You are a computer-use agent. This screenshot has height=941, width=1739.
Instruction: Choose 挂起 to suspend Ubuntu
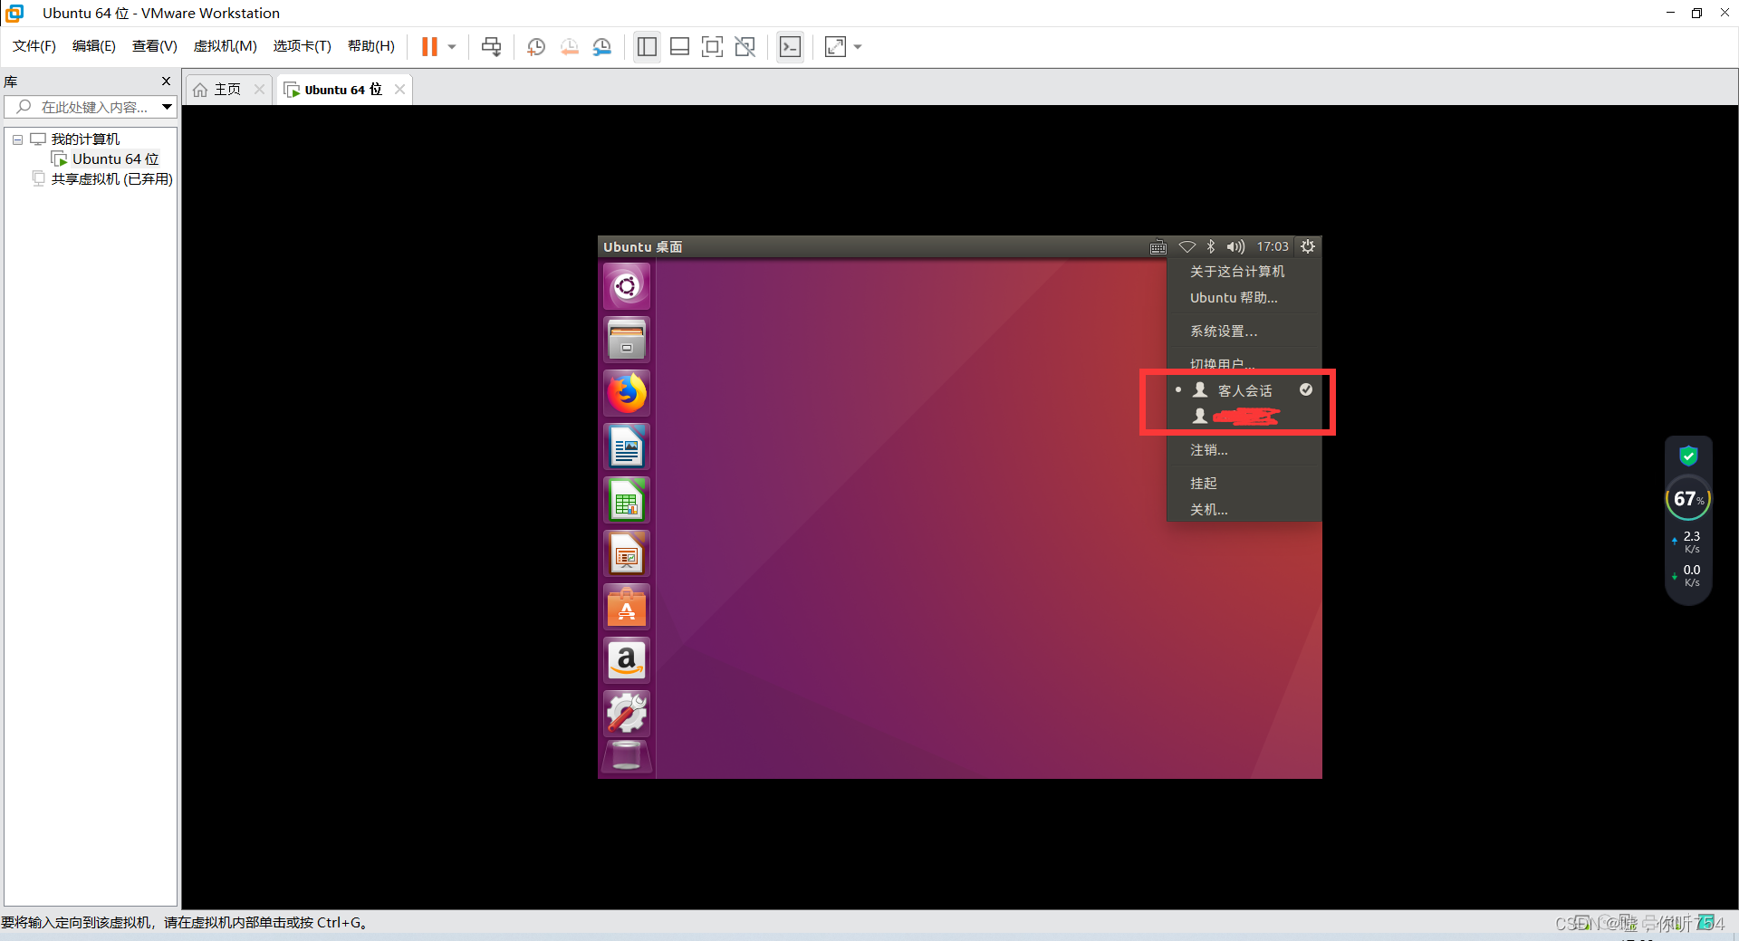point(1244,484)
